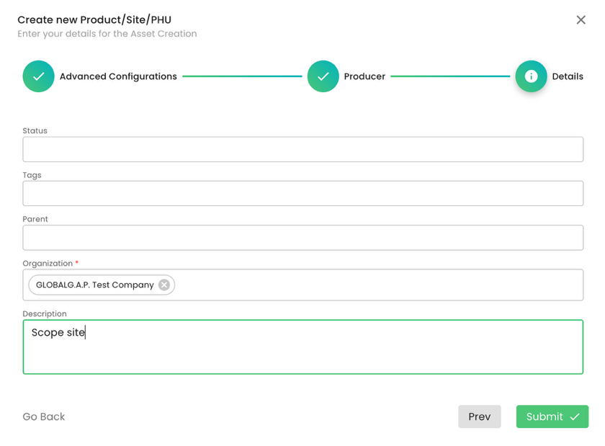This screenshot has width=605, height=446.
Task: Click the Producer step checkmark circle
Action: click(x=323, y=76)
